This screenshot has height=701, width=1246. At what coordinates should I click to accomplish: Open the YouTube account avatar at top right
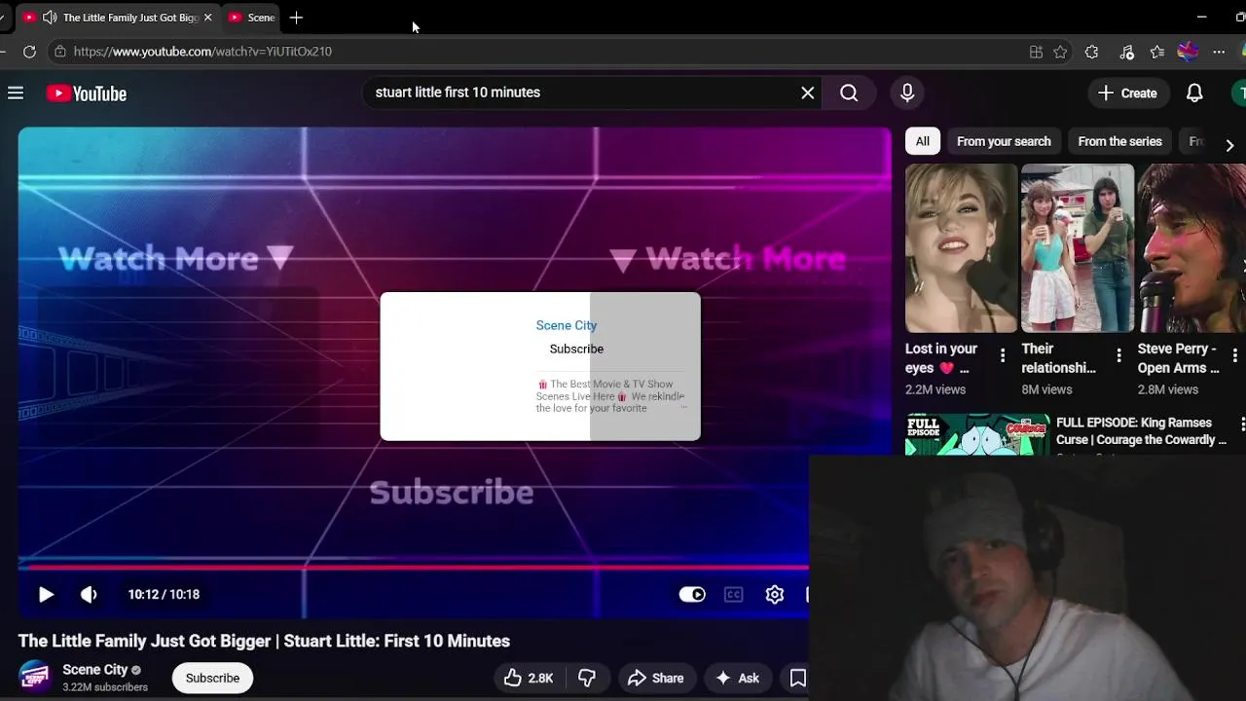coord(1239,93)
